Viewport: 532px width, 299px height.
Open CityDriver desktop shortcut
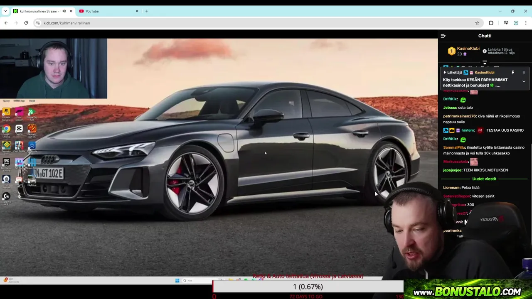(32, 180)
